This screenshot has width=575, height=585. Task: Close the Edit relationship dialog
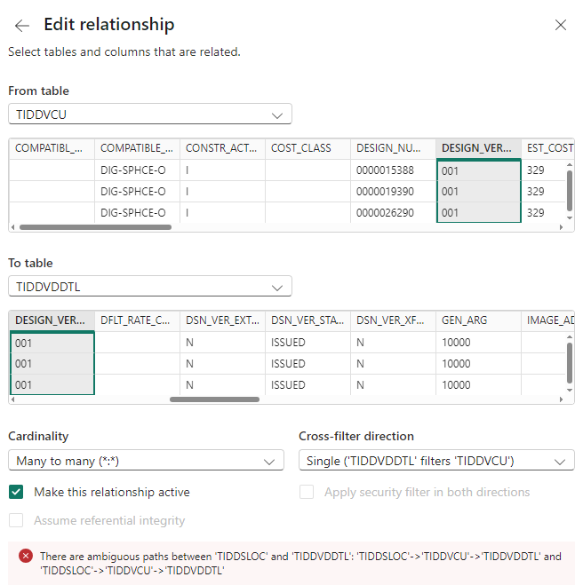click(x=561, y=25)
